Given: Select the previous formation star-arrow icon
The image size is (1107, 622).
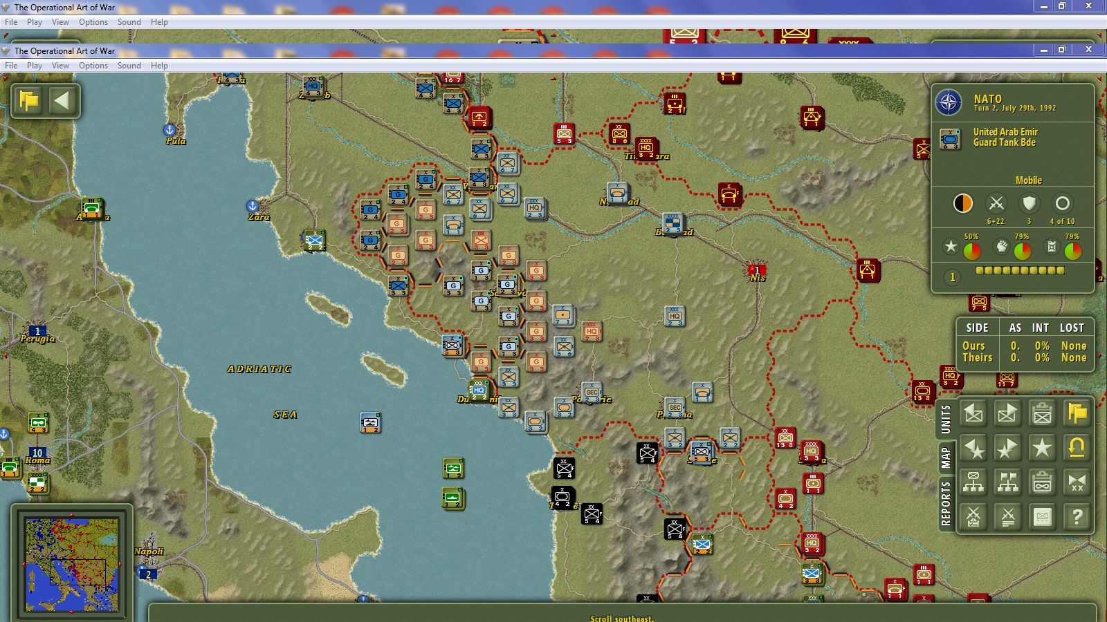Looking at the screenshot, I should point(973,448).
